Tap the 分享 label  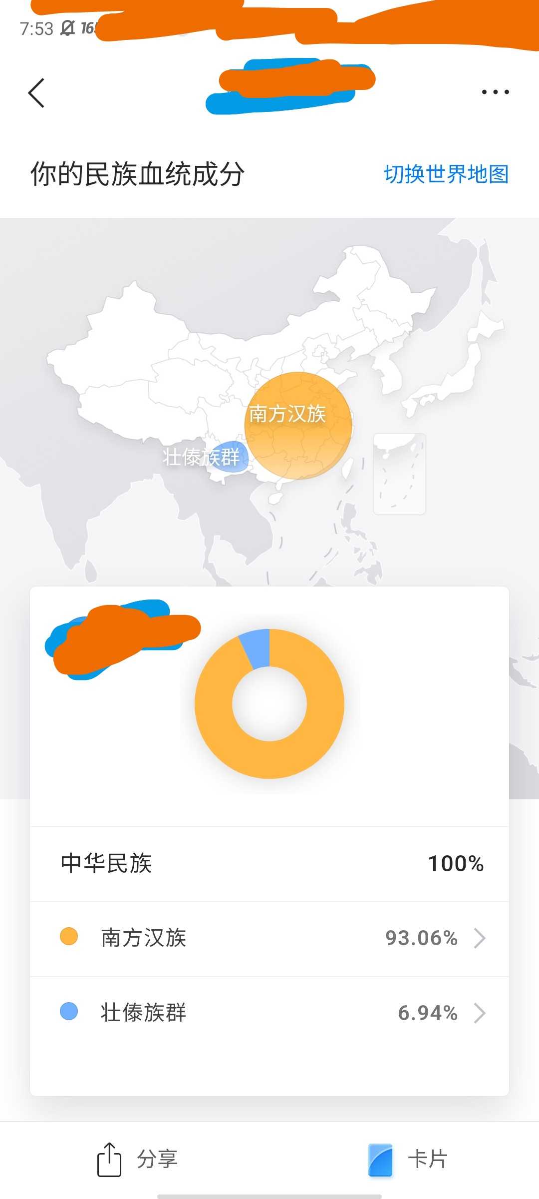pyautogui.click(x=157, y=1159)
